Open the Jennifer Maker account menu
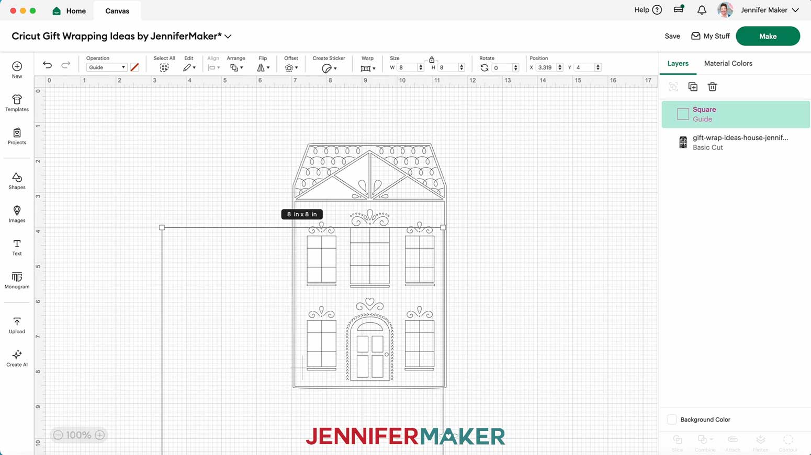 tap(770, 10)
